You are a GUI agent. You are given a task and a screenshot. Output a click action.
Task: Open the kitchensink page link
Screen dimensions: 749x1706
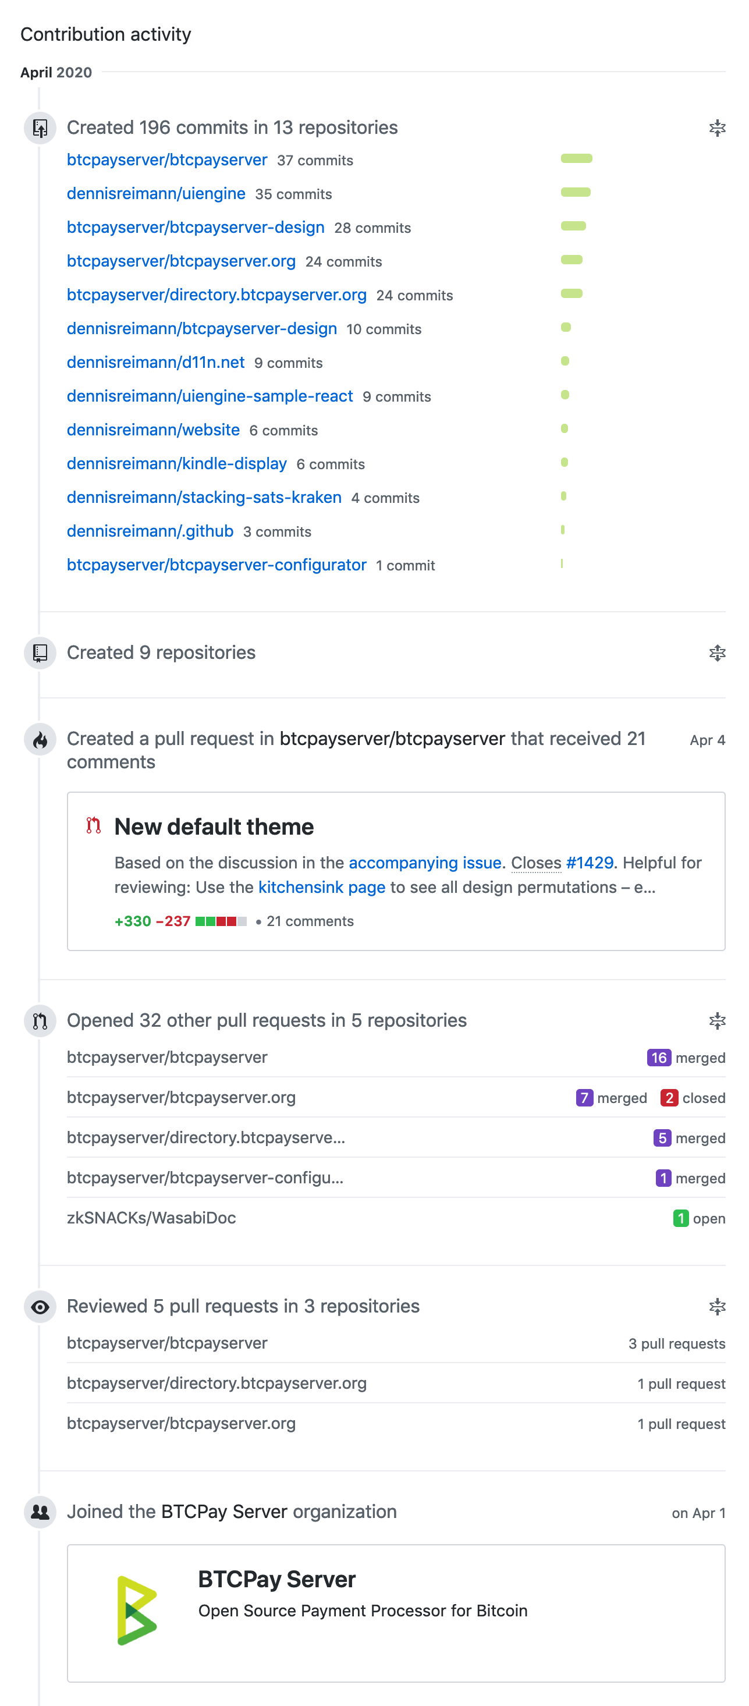point(321,888)
